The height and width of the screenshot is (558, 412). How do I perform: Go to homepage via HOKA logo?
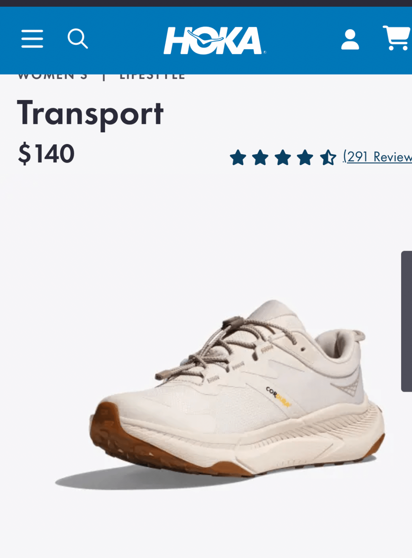click(x=214, y=40)
